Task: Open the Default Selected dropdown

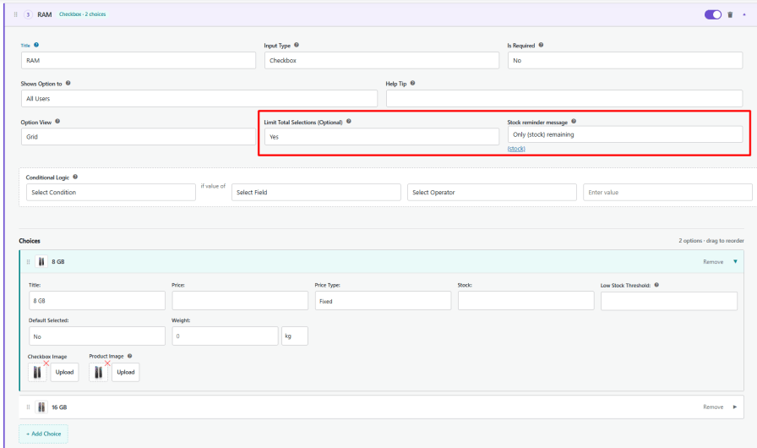Action: point(97,336)
